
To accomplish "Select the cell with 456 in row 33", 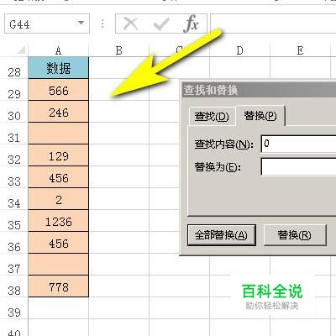I will pos(58,177).
